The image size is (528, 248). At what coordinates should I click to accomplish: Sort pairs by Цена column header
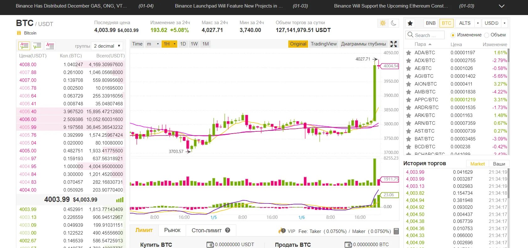pos(456,45)
